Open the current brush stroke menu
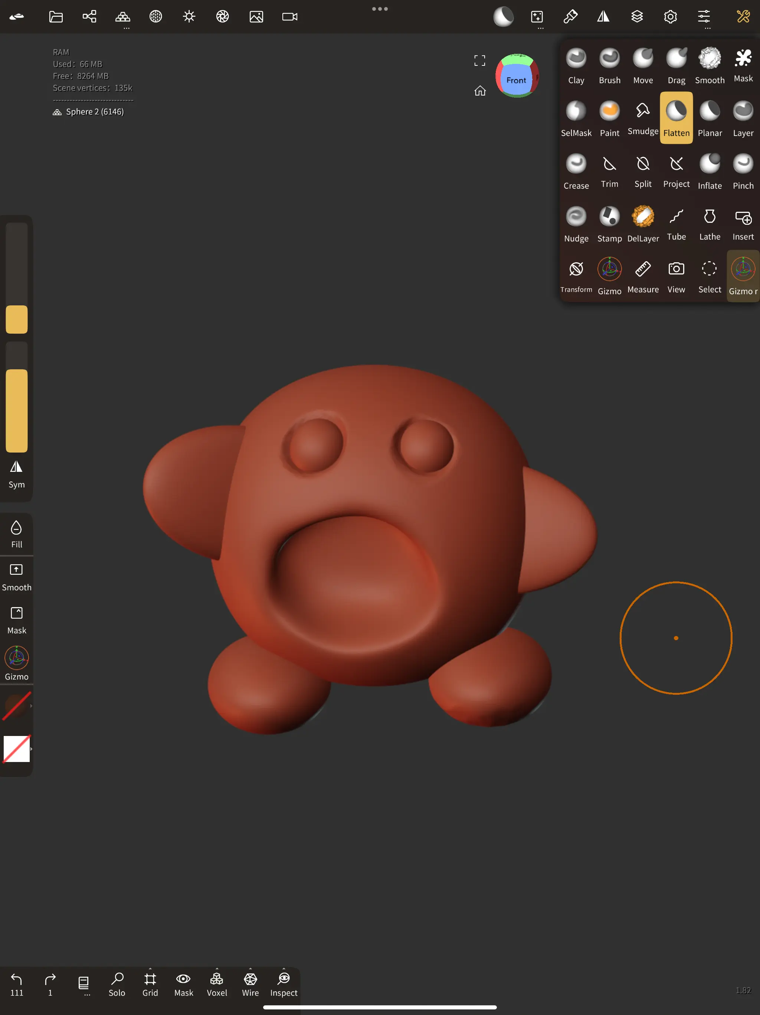760x1015 pixels. tap(503, 17)
